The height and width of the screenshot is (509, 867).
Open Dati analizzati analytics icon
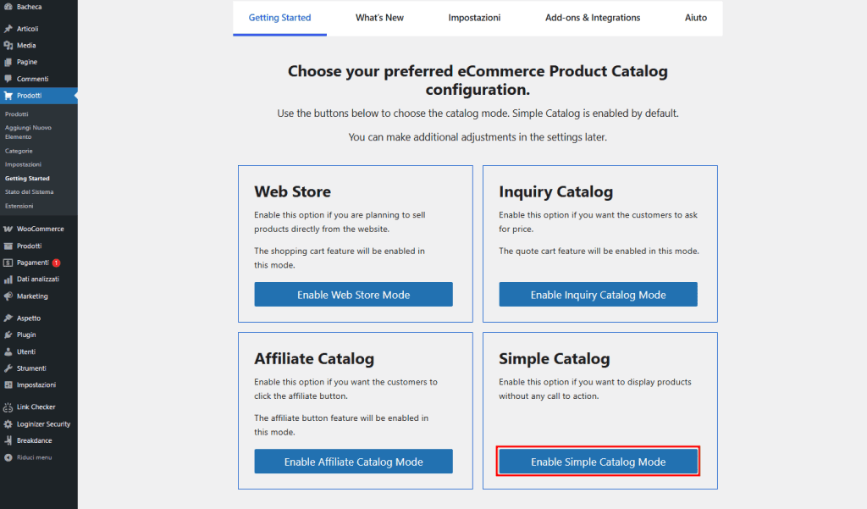[x=10, y=279]
